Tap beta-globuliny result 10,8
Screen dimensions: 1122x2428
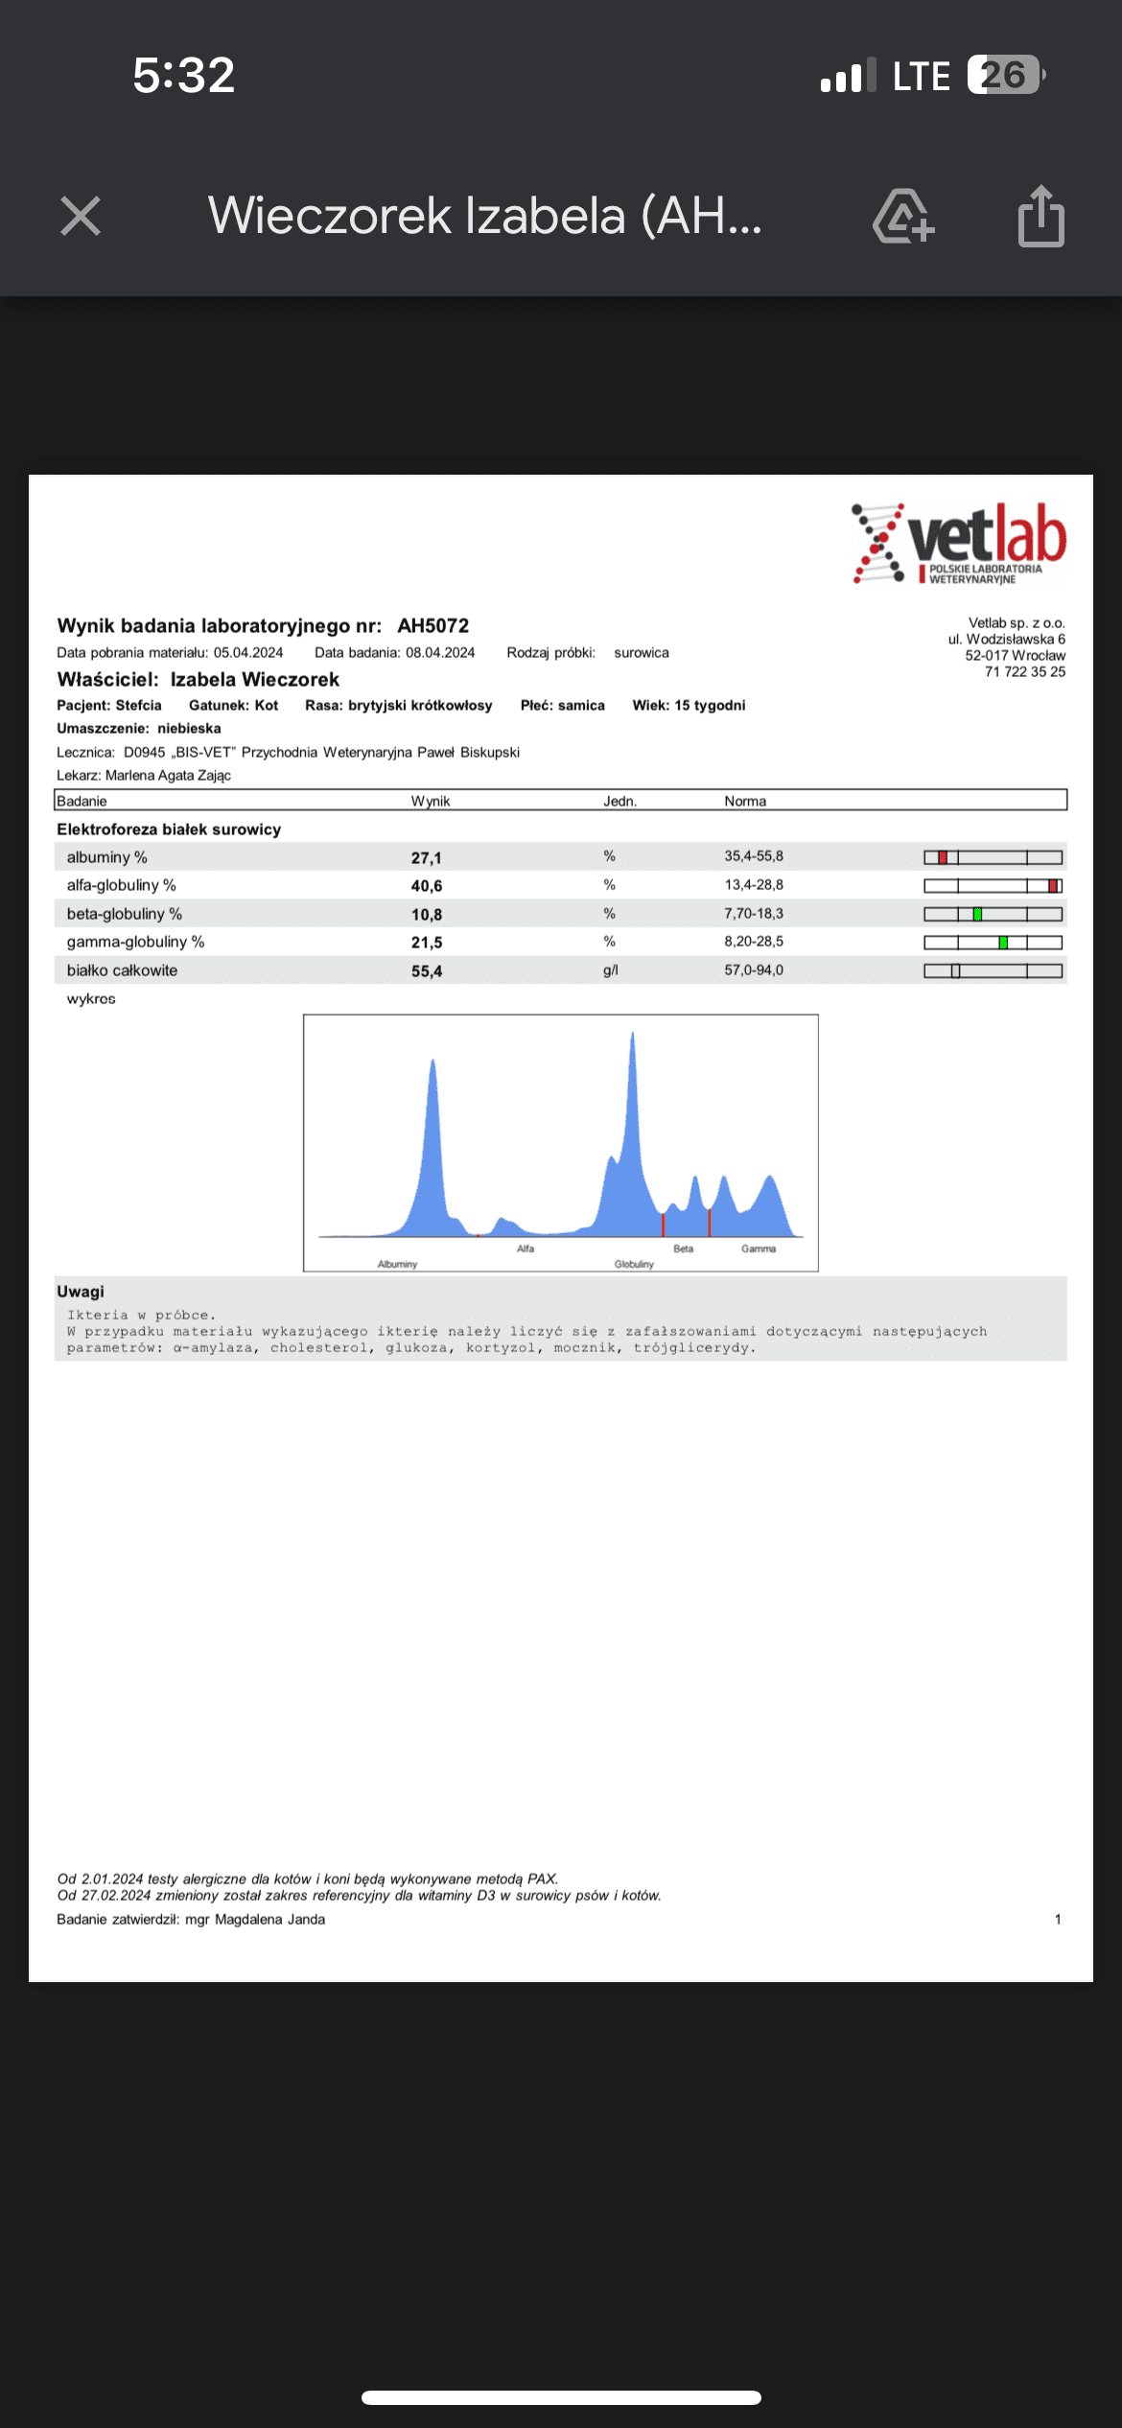click(x=427, y=915)
